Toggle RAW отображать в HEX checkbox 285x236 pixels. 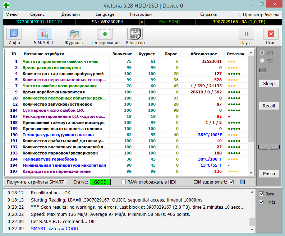(123, 182)
